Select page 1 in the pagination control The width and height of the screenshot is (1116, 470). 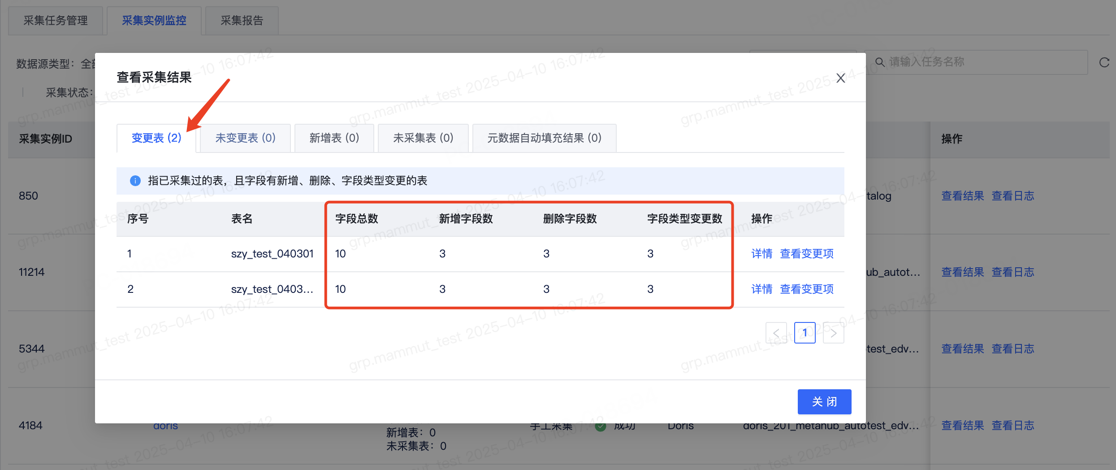[x=805, y=332]
